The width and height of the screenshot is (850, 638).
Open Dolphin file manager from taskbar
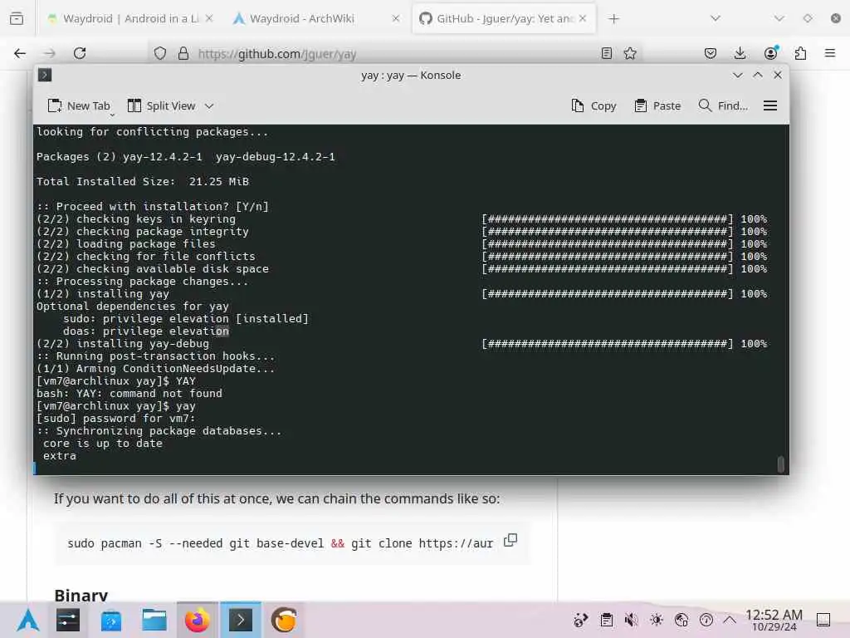point(154,620)
